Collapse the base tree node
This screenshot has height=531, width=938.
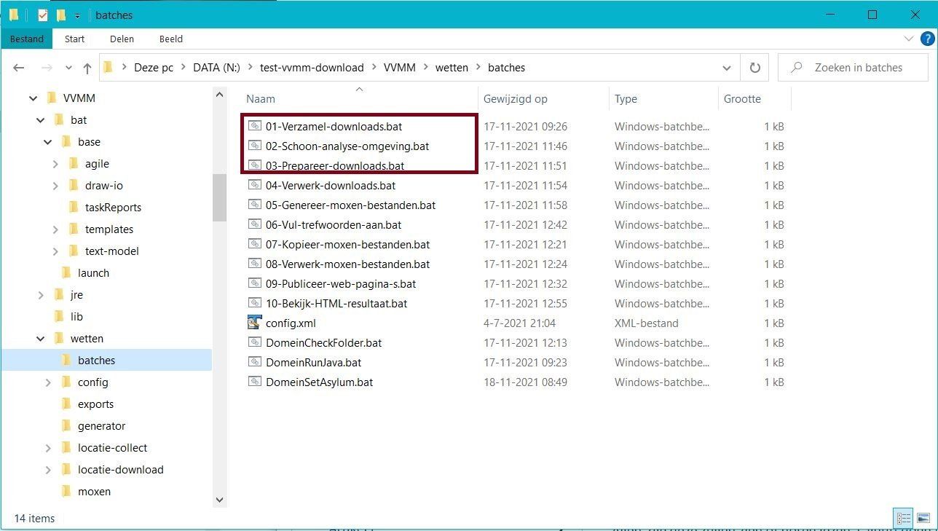tap(47, 141)
